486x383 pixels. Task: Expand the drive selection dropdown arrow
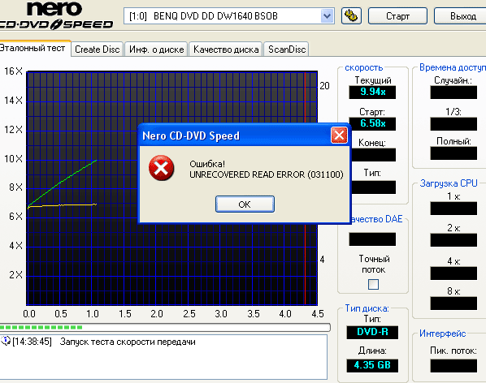327,15
